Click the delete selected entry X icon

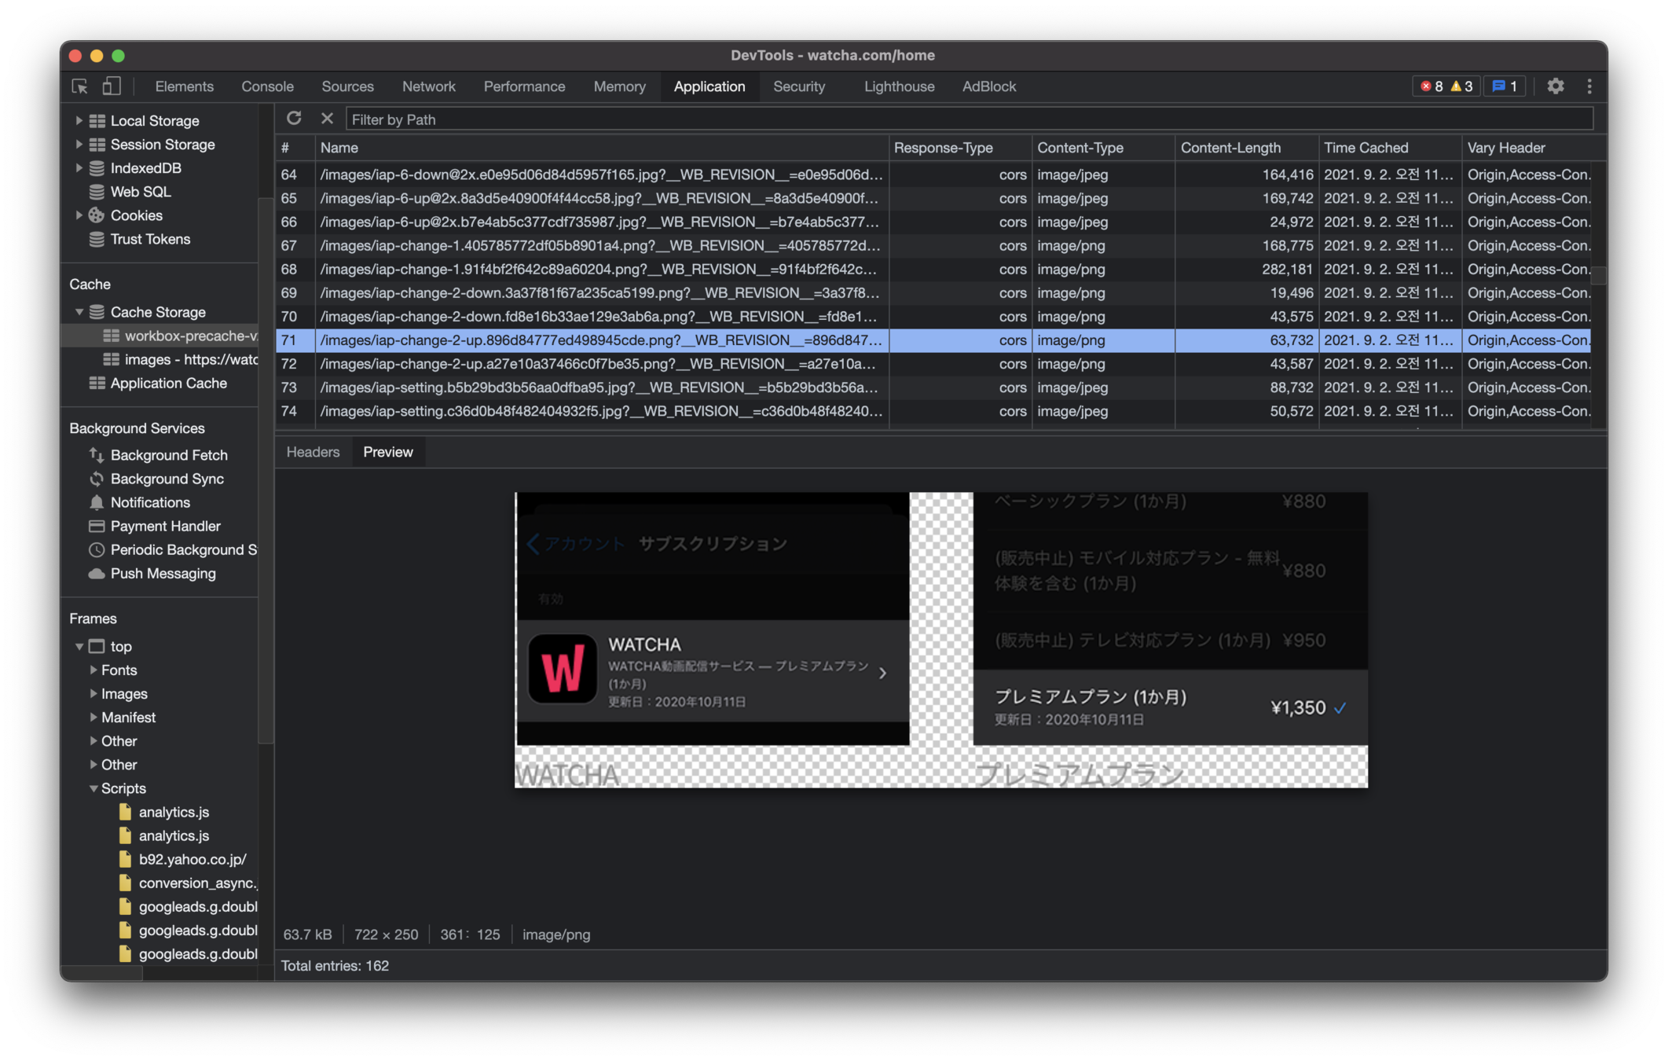(x=327, y=119)
